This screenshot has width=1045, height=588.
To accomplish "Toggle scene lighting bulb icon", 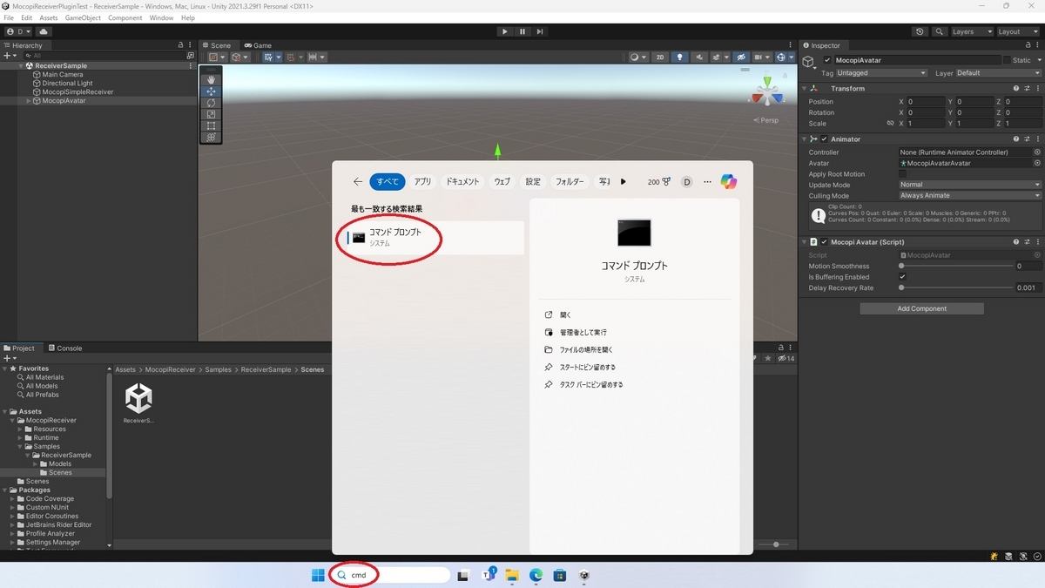I will click(x=680, y=57).
